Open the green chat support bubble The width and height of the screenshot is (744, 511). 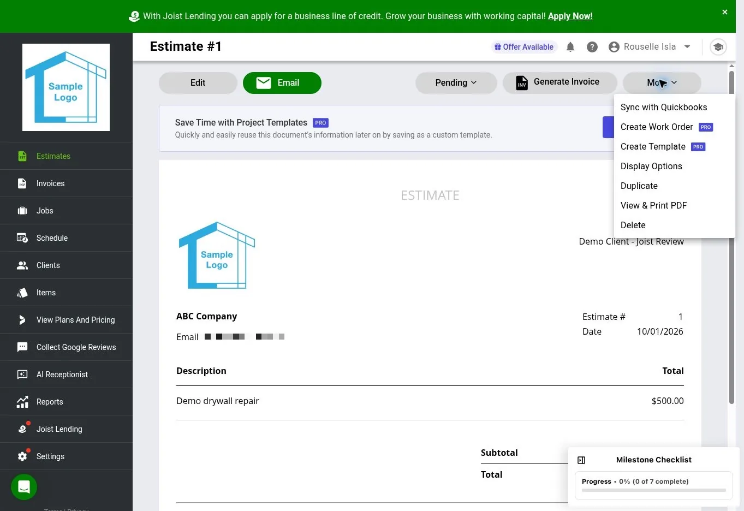(24, 486)
